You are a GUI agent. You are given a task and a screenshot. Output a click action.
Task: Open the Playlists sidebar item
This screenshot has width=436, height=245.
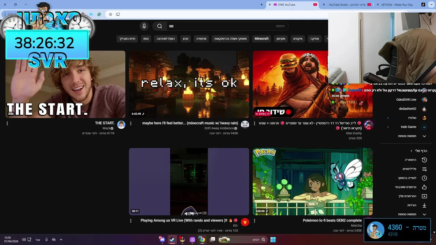click(x=415, y=169)
